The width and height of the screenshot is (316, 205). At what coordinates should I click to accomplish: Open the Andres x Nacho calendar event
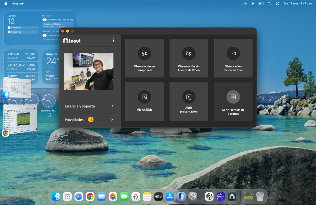(x=58, y=25)
